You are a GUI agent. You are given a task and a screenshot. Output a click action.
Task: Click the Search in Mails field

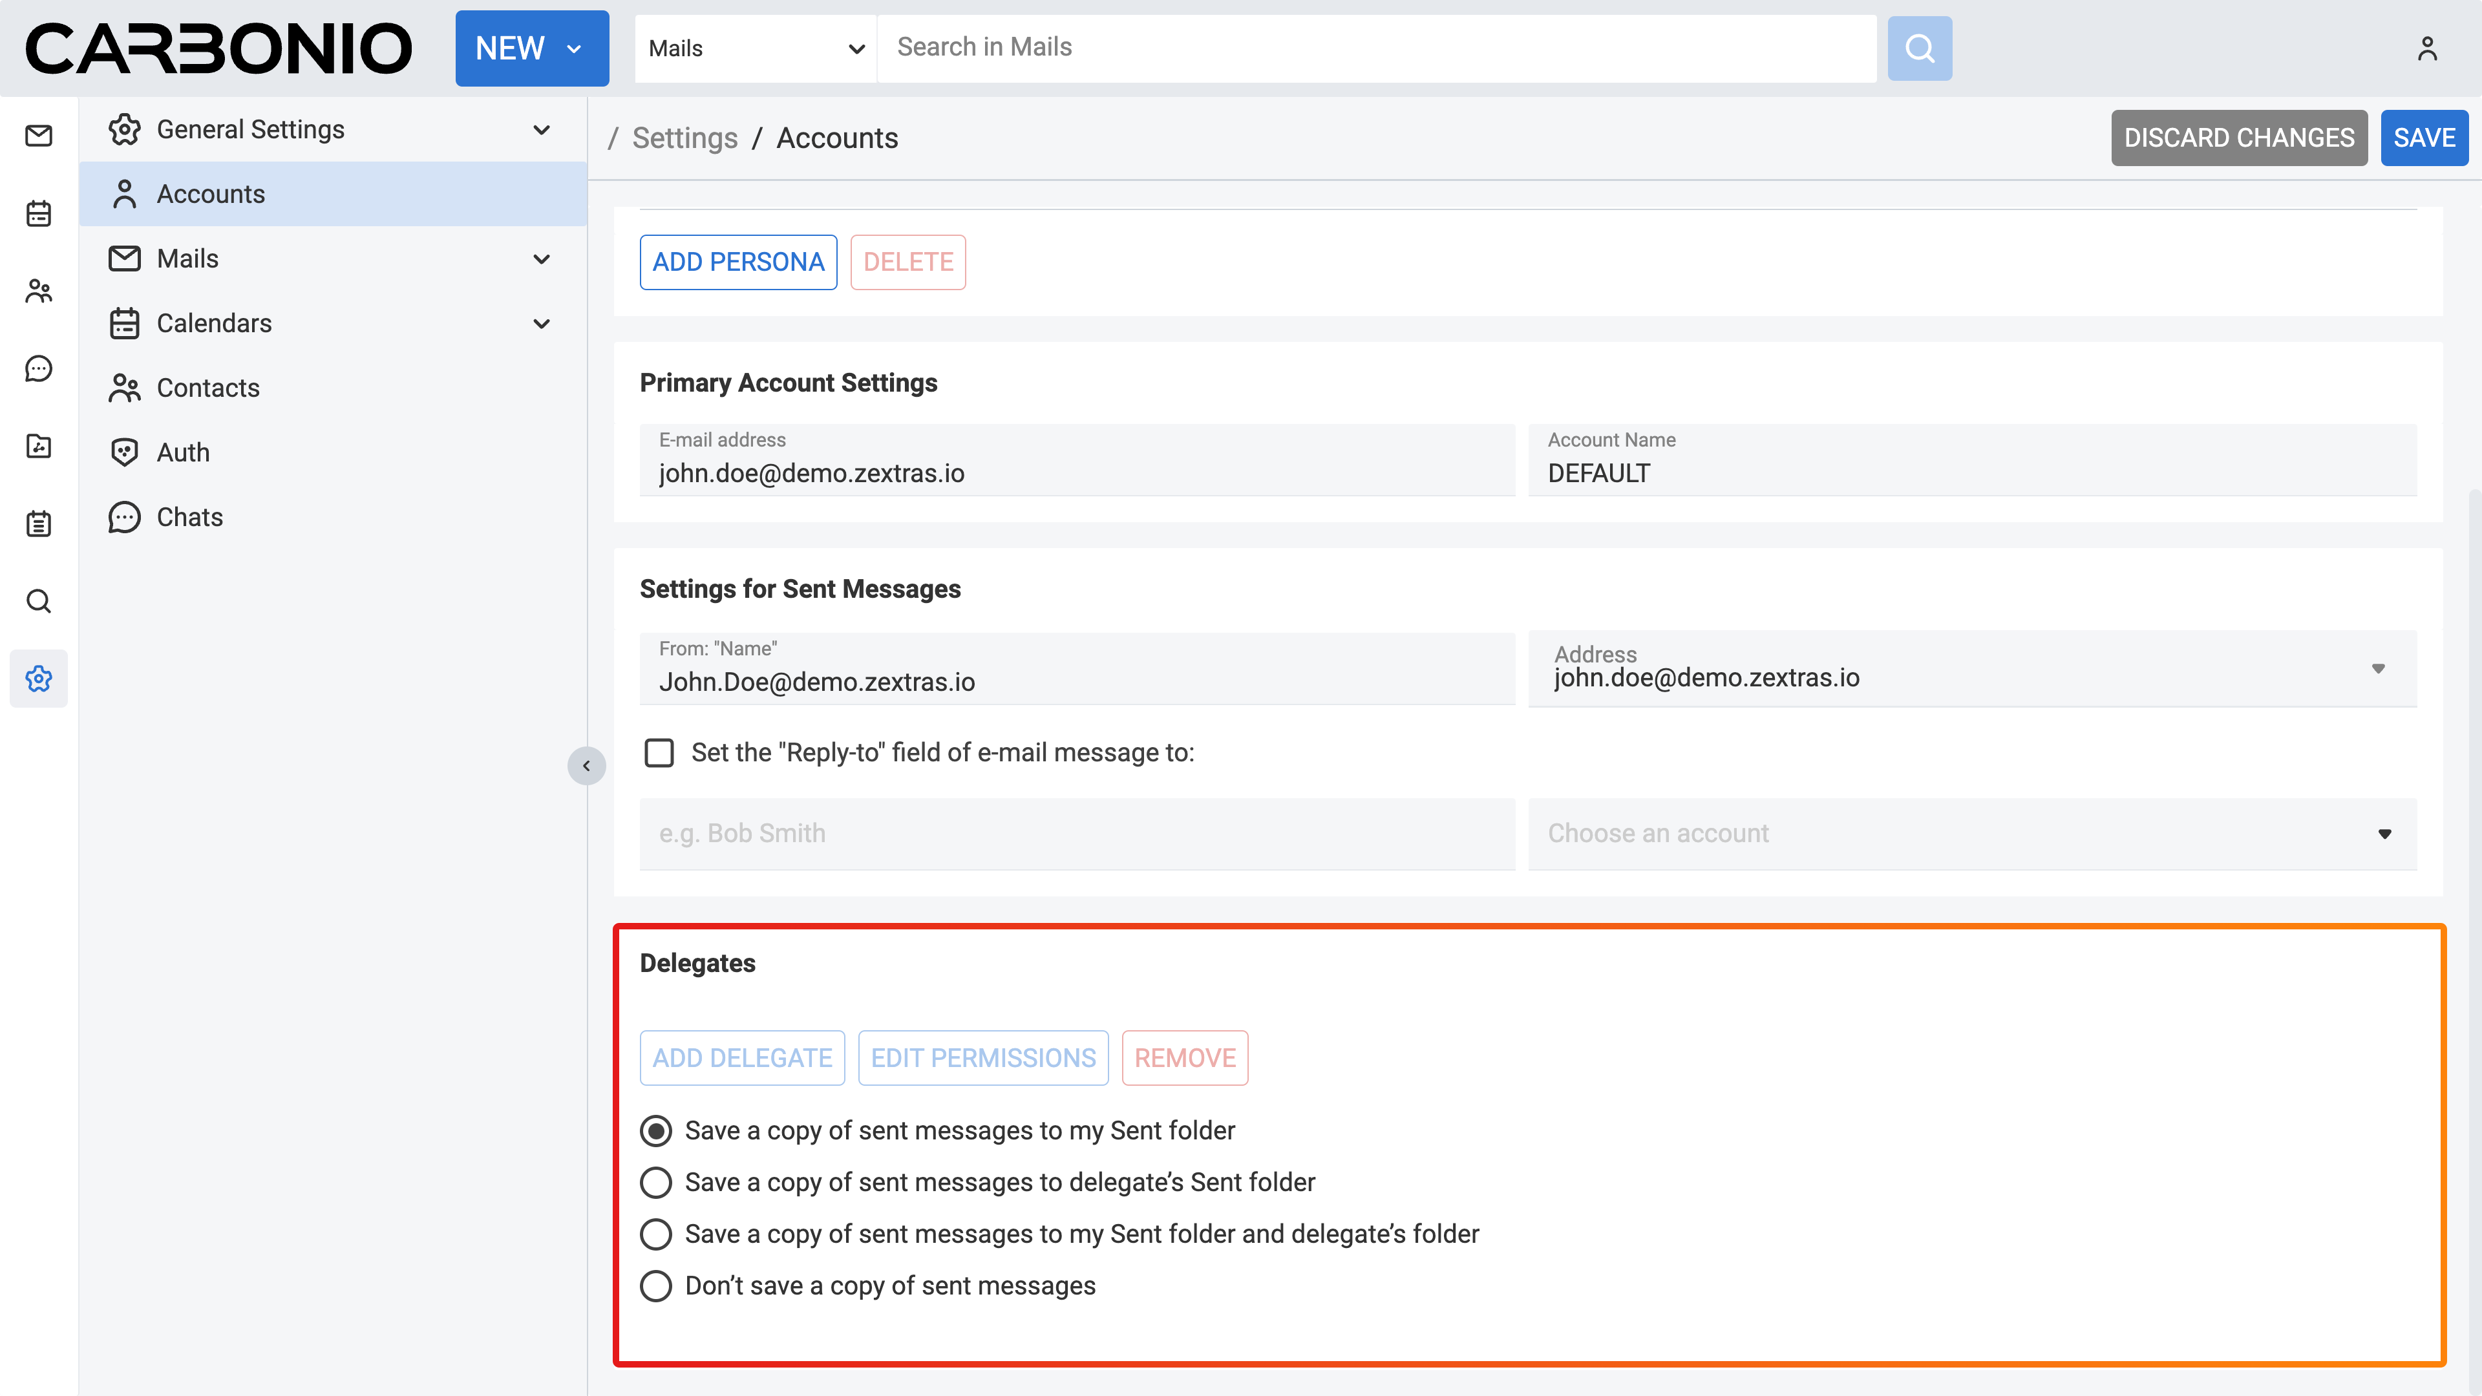click(1376, 48)
